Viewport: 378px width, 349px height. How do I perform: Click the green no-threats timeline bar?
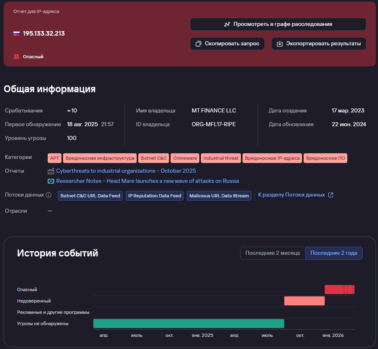188,324
